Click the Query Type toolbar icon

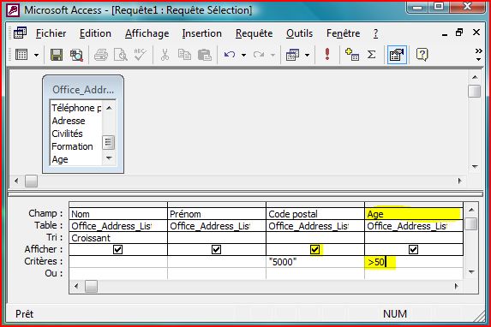coord(292,55)
